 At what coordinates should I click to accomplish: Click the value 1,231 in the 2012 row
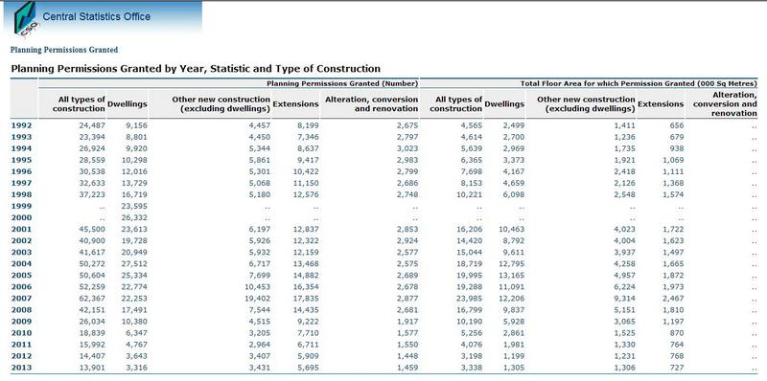click(x=625, y=356)
